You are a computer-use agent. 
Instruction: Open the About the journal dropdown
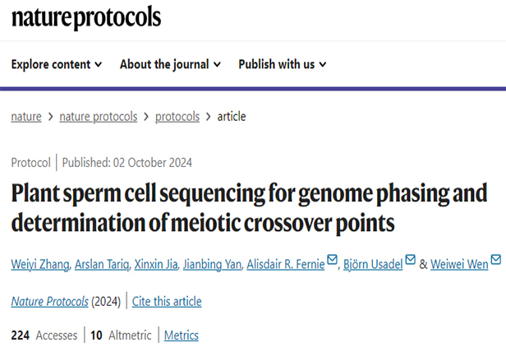pos(170,64)
